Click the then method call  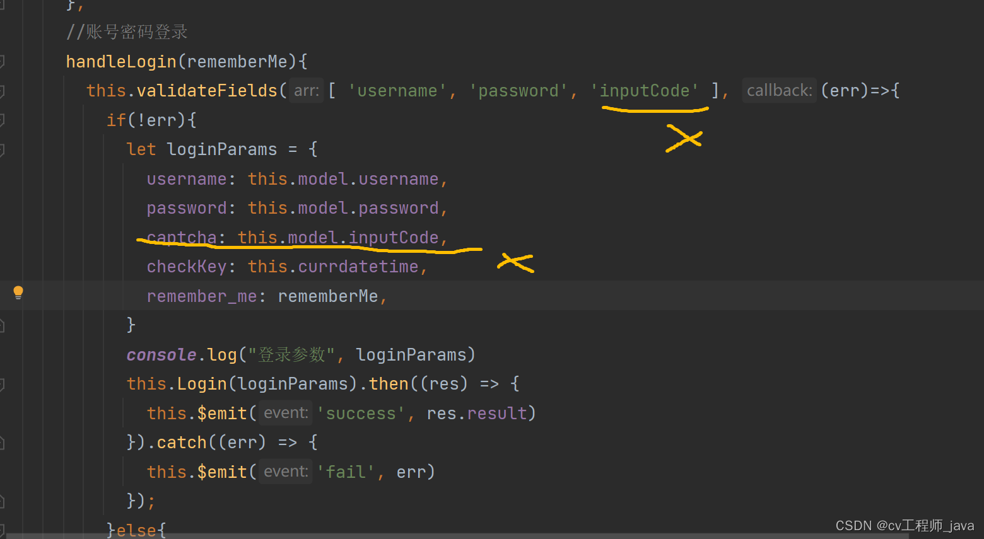coord(389,384)
